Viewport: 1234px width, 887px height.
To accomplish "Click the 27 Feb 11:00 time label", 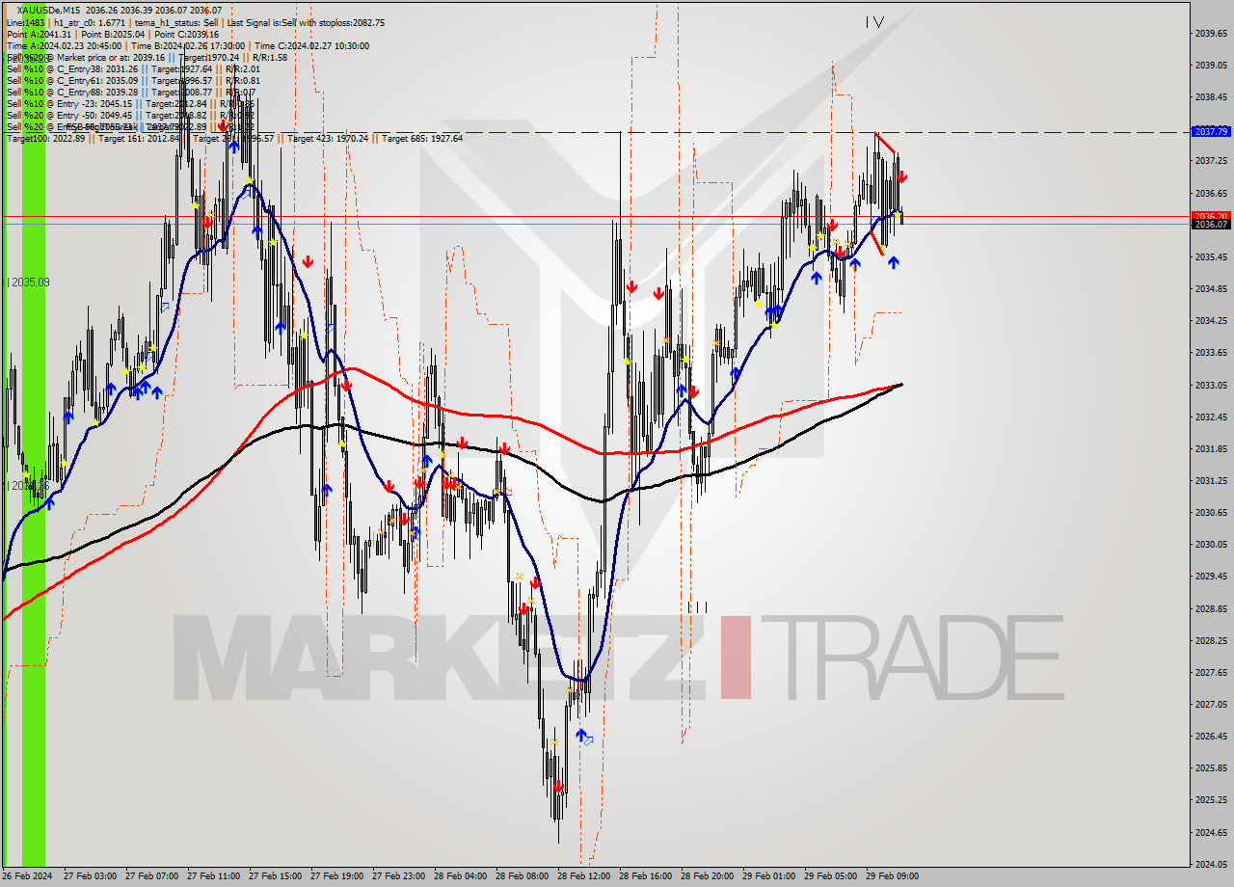I will pos(213,876).
